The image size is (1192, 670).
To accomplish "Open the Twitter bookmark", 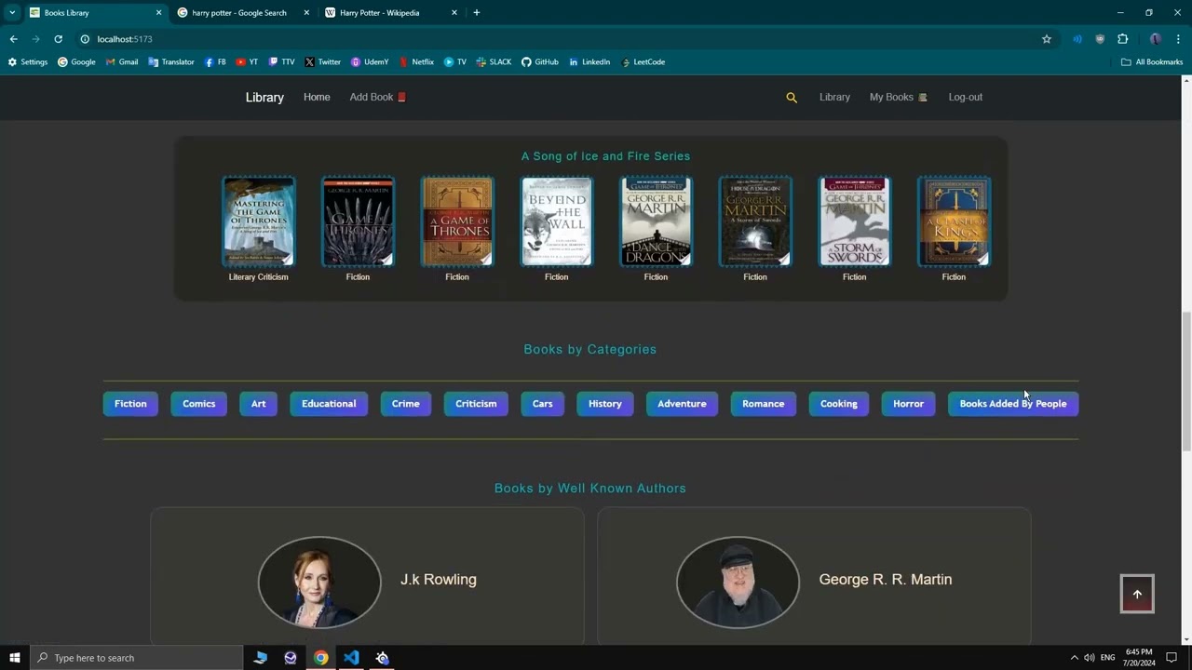I will (x=322, y=62).
